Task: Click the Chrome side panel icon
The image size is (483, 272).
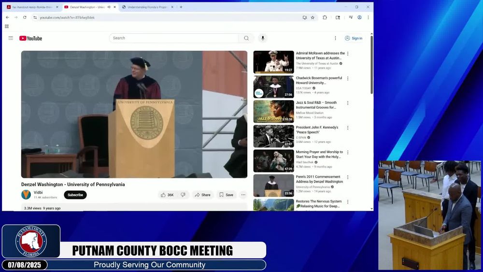Action: [338, 17]
